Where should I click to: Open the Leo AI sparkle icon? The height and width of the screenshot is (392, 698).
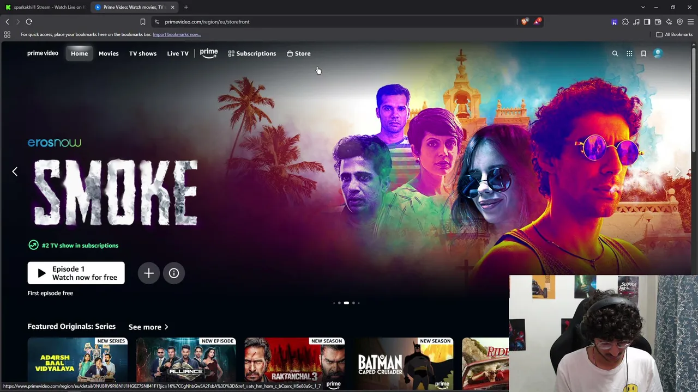point(669,22)
